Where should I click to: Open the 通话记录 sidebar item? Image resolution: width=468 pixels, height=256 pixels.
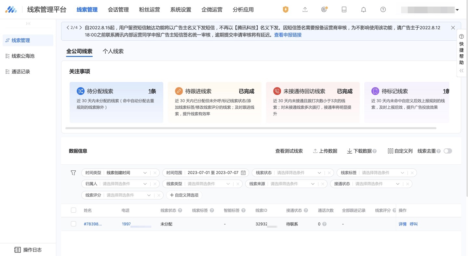pos(20,72)
